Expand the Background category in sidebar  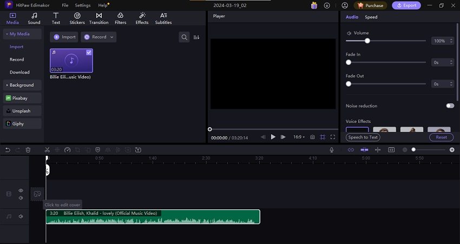click(22, 85)
